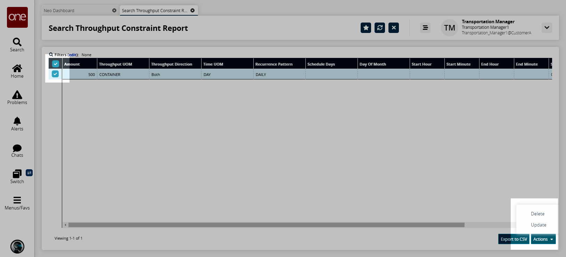This screenshot has height=257, width=566.
Task: Sort by the Amount column header
Action: 80,64
